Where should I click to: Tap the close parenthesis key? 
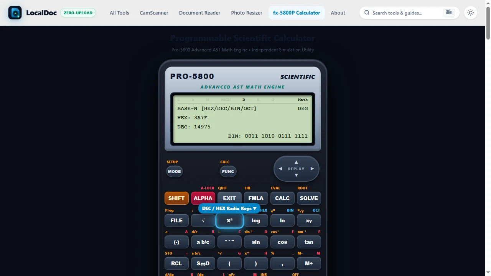coord(256,263)
